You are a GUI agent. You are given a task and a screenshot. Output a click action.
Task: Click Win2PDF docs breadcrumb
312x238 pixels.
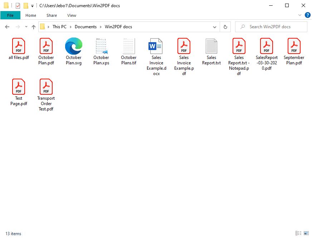click(x=118, y=27)
